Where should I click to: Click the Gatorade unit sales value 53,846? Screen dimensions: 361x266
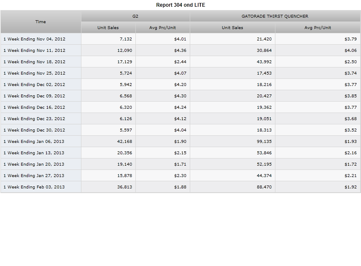pyautogui.click(x=264, y=153)
